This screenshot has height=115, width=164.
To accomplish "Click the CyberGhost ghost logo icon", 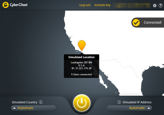I will [x=6, y=5].
